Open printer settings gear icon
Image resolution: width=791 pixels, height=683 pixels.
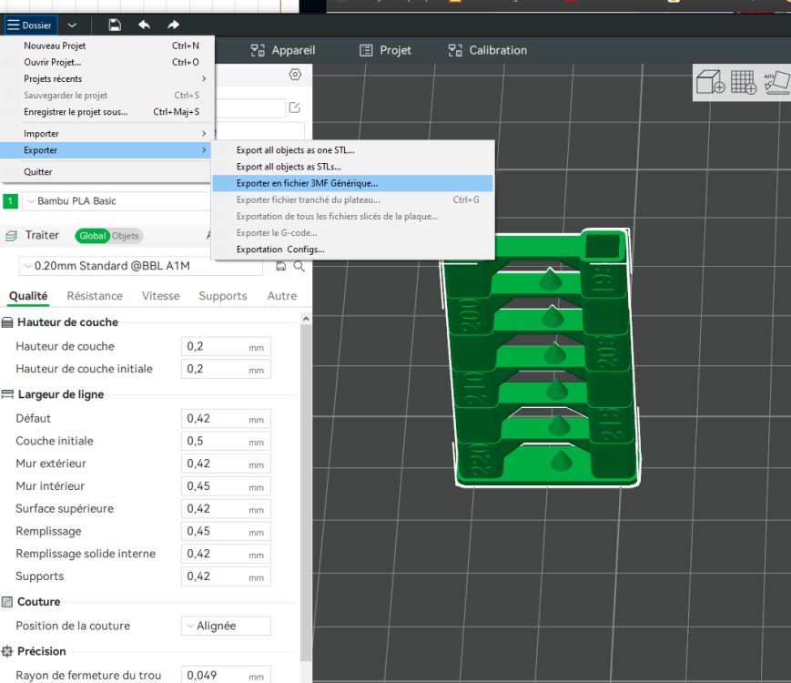(x=294, y=75)
